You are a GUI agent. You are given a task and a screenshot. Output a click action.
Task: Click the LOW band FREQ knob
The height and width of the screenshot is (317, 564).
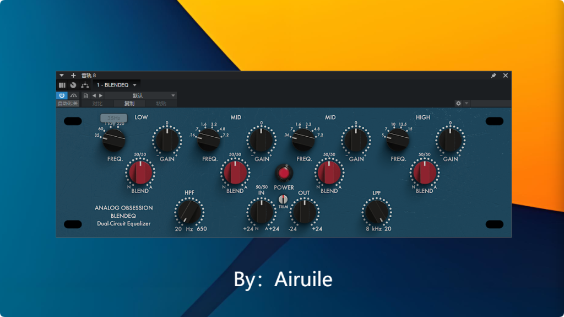[x=113, y=140]
